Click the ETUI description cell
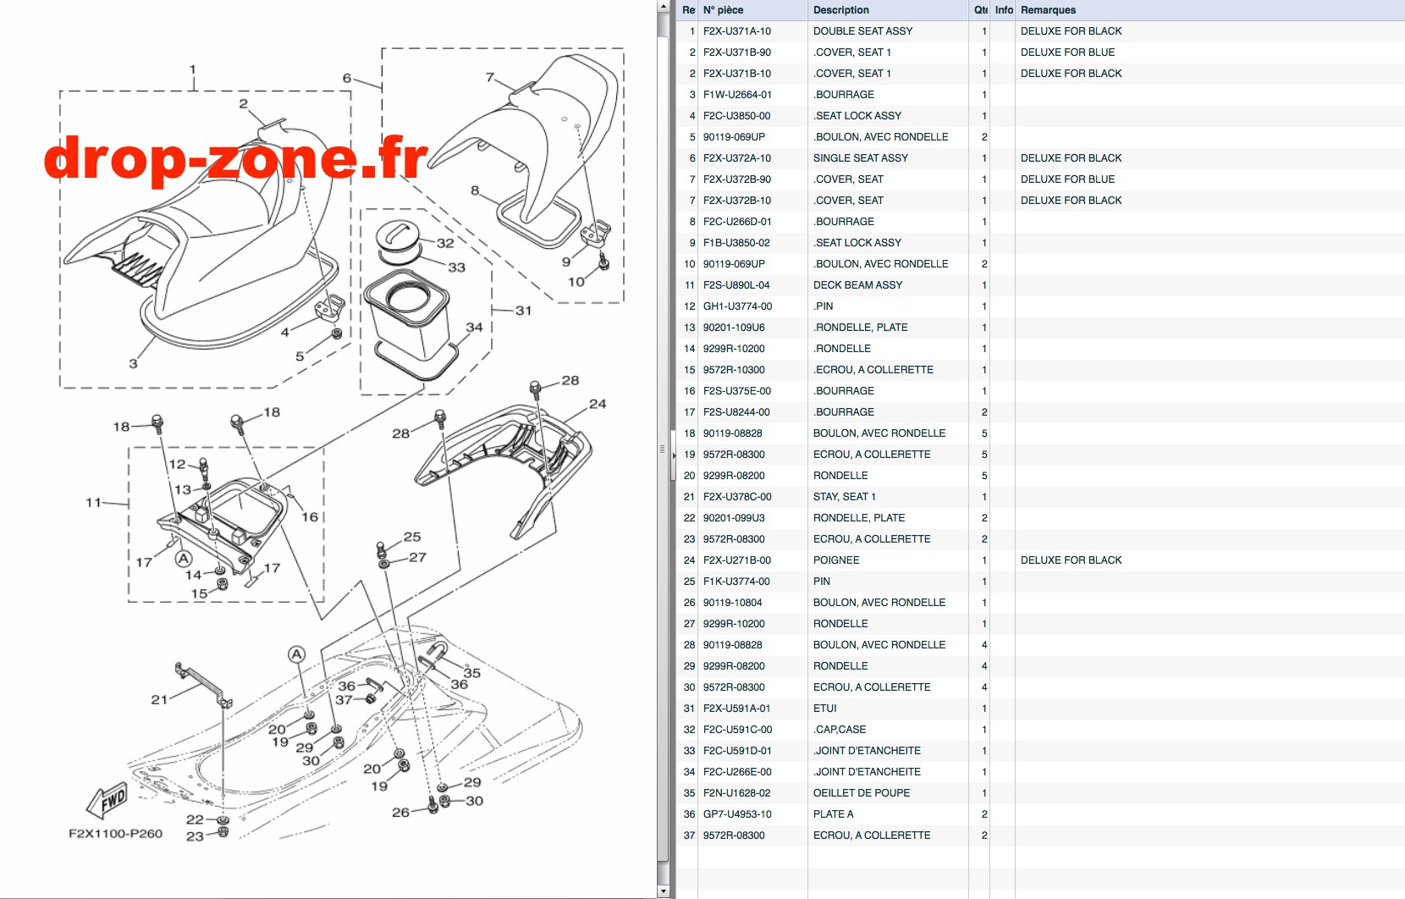This screenshot has width=1405, height=899. 824,709
